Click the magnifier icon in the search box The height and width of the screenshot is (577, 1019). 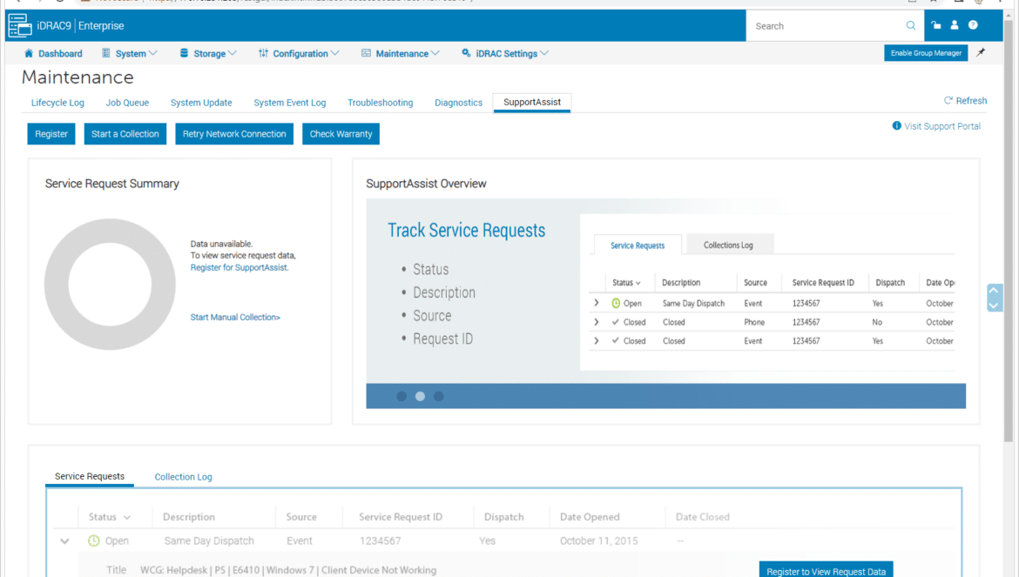pyautogui.click(x=910, y=25)
